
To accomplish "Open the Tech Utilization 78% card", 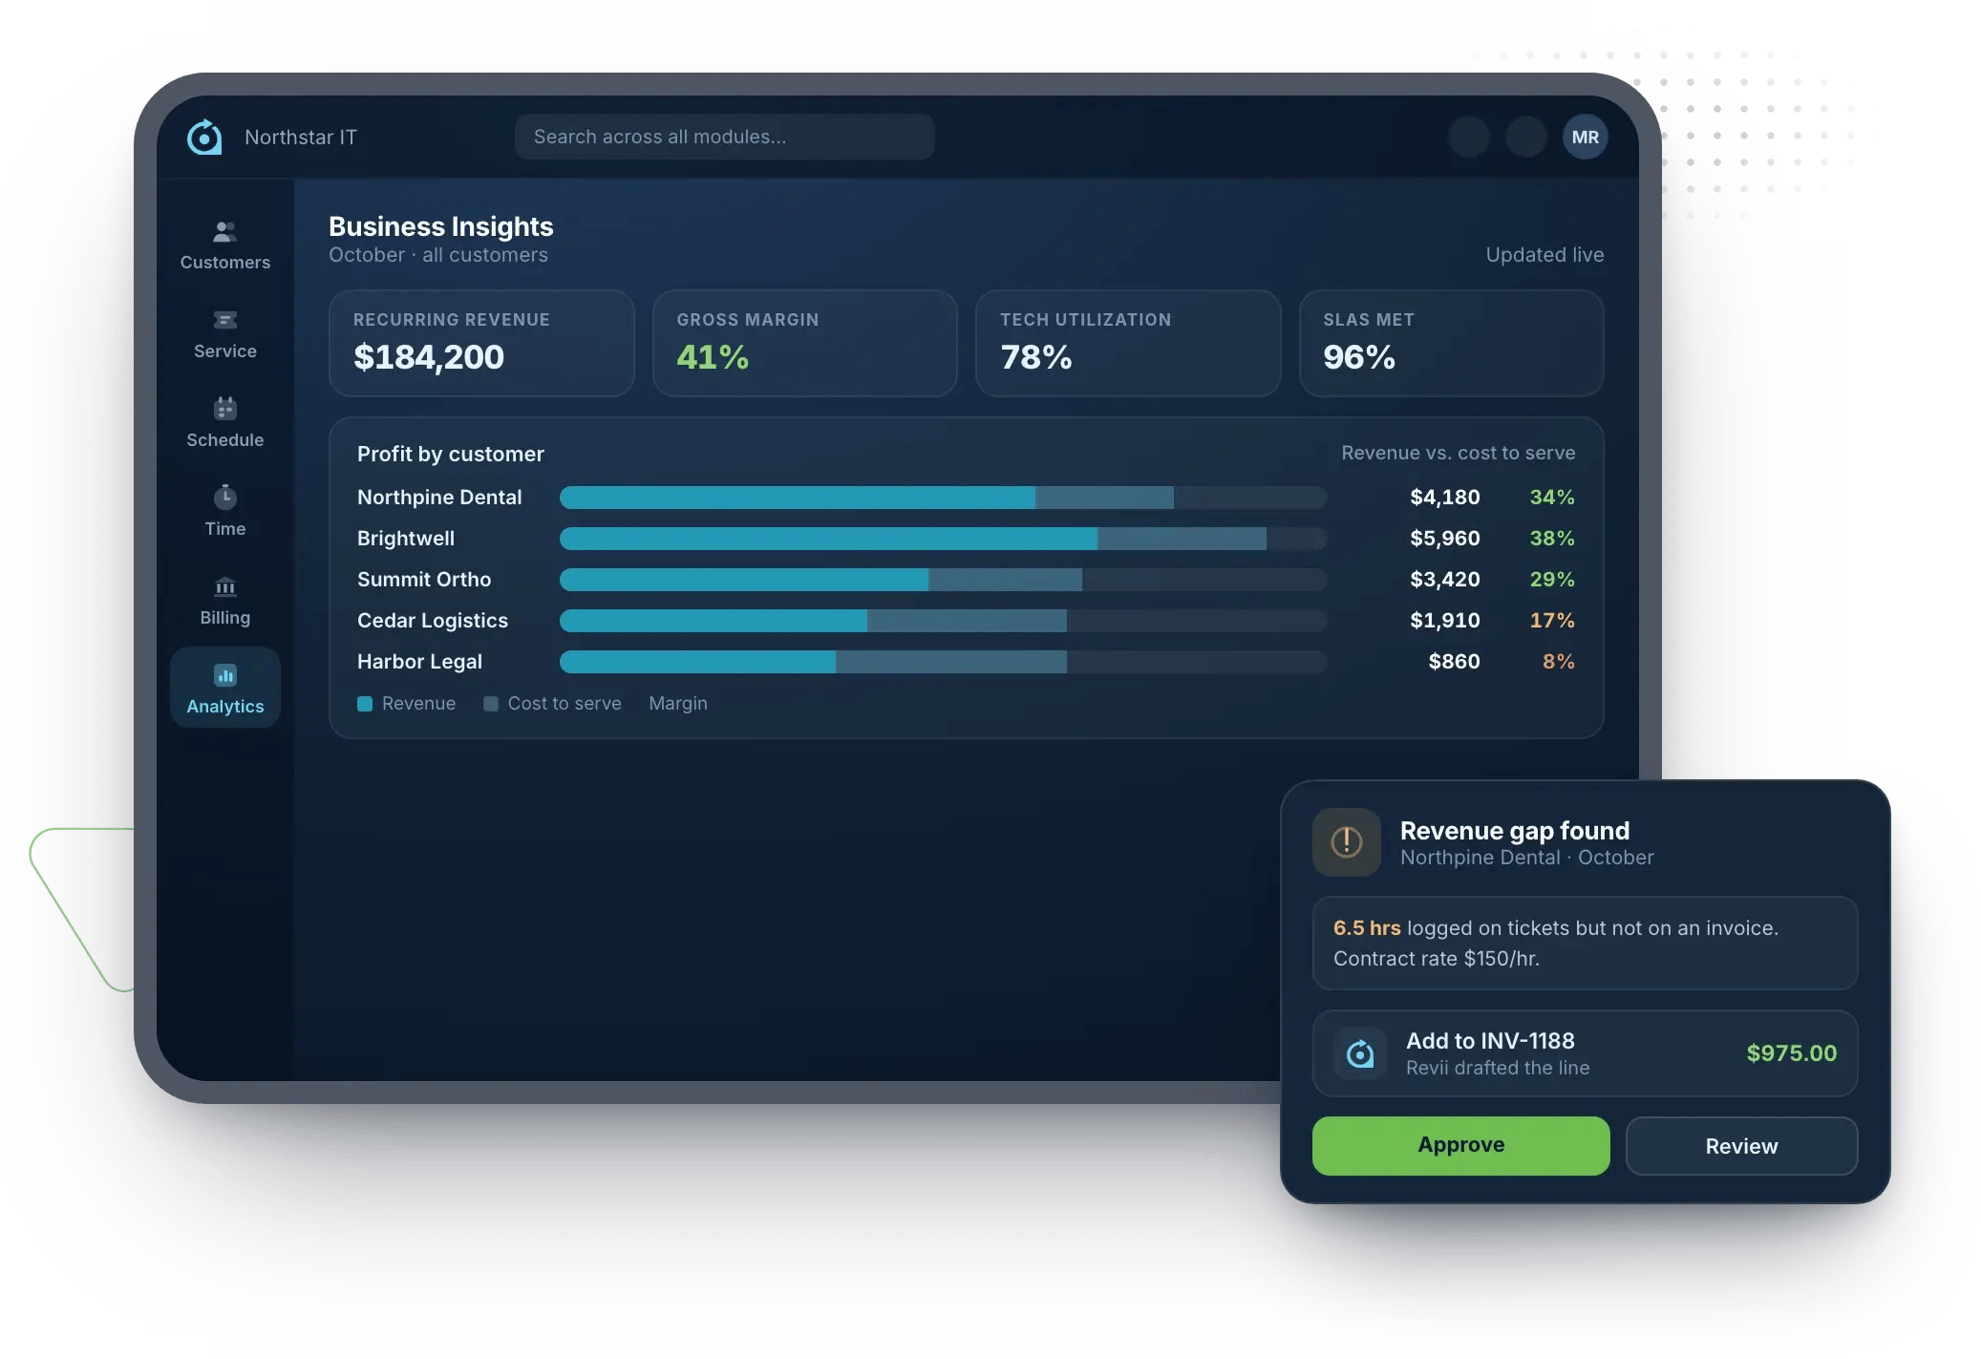I will coord(1128,343).
